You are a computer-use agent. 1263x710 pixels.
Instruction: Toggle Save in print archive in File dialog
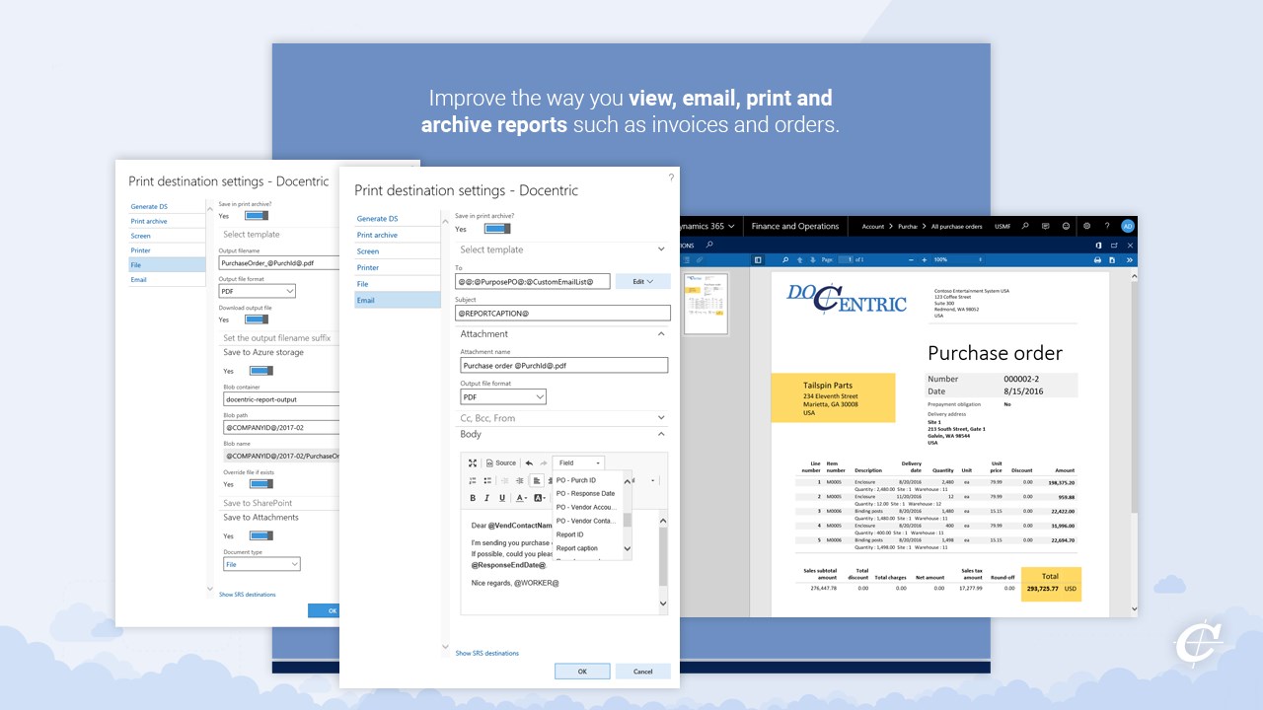tap(257, 215)
